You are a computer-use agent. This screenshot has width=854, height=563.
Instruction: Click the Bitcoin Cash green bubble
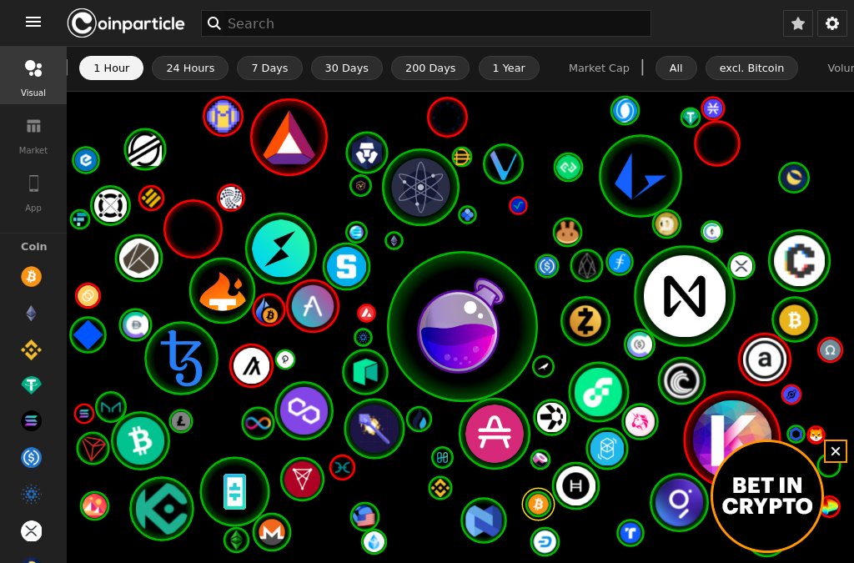click(140, 440)
